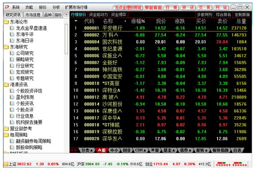Click the 东海研究 folder icon

pos(6,47)
